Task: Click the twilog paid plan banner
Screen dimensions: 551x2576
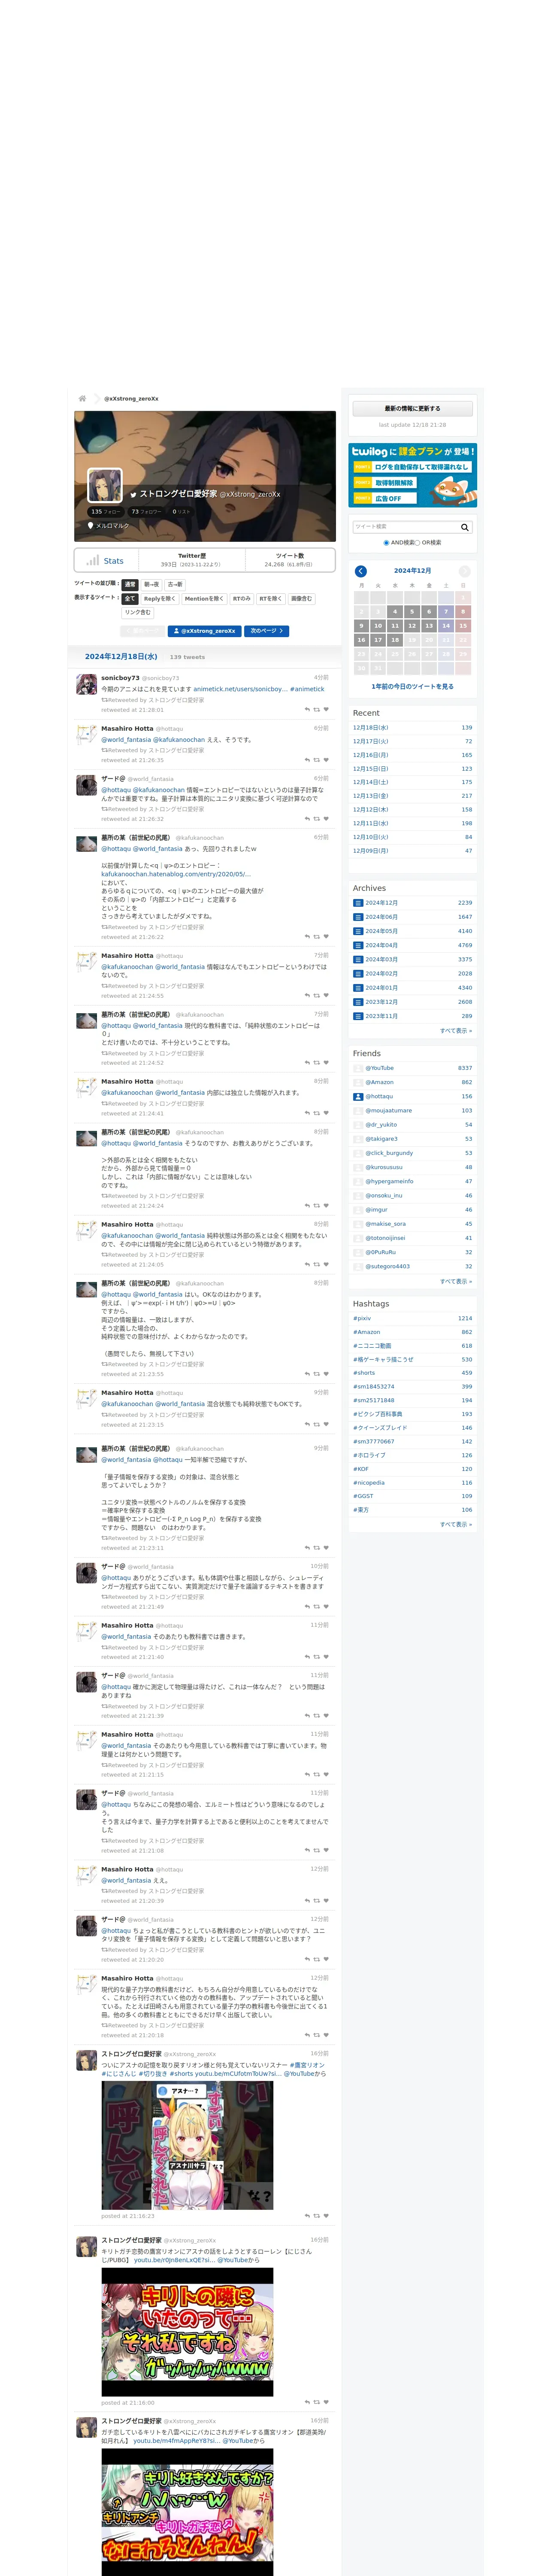Action: point(413,475)
